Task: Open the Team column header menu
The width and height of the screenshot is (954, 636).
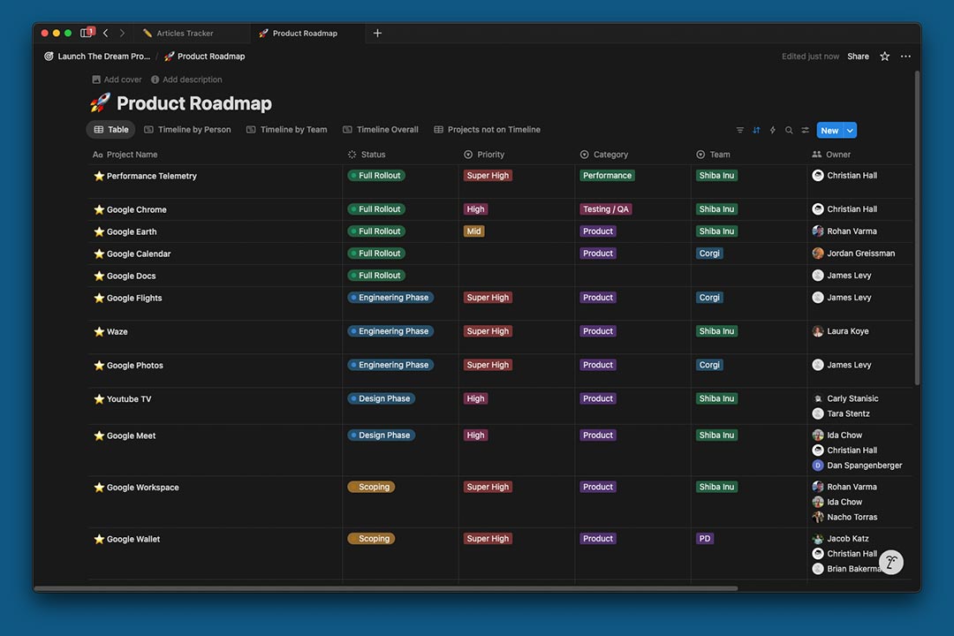Action: [x=713, y=155]
